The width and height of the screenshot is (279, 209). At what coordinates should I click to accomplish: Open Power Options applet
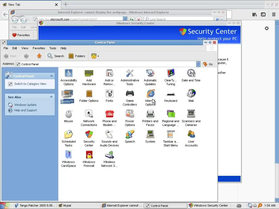130,118
